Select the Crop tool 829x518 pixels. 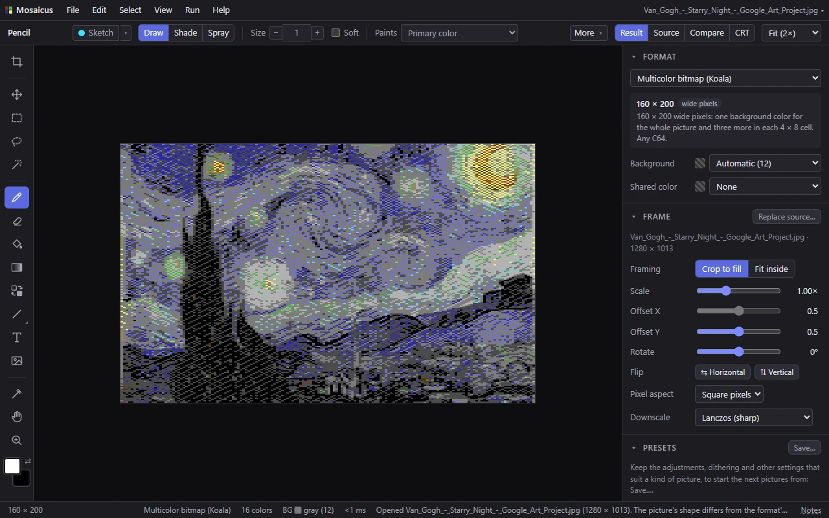point(17,62)
